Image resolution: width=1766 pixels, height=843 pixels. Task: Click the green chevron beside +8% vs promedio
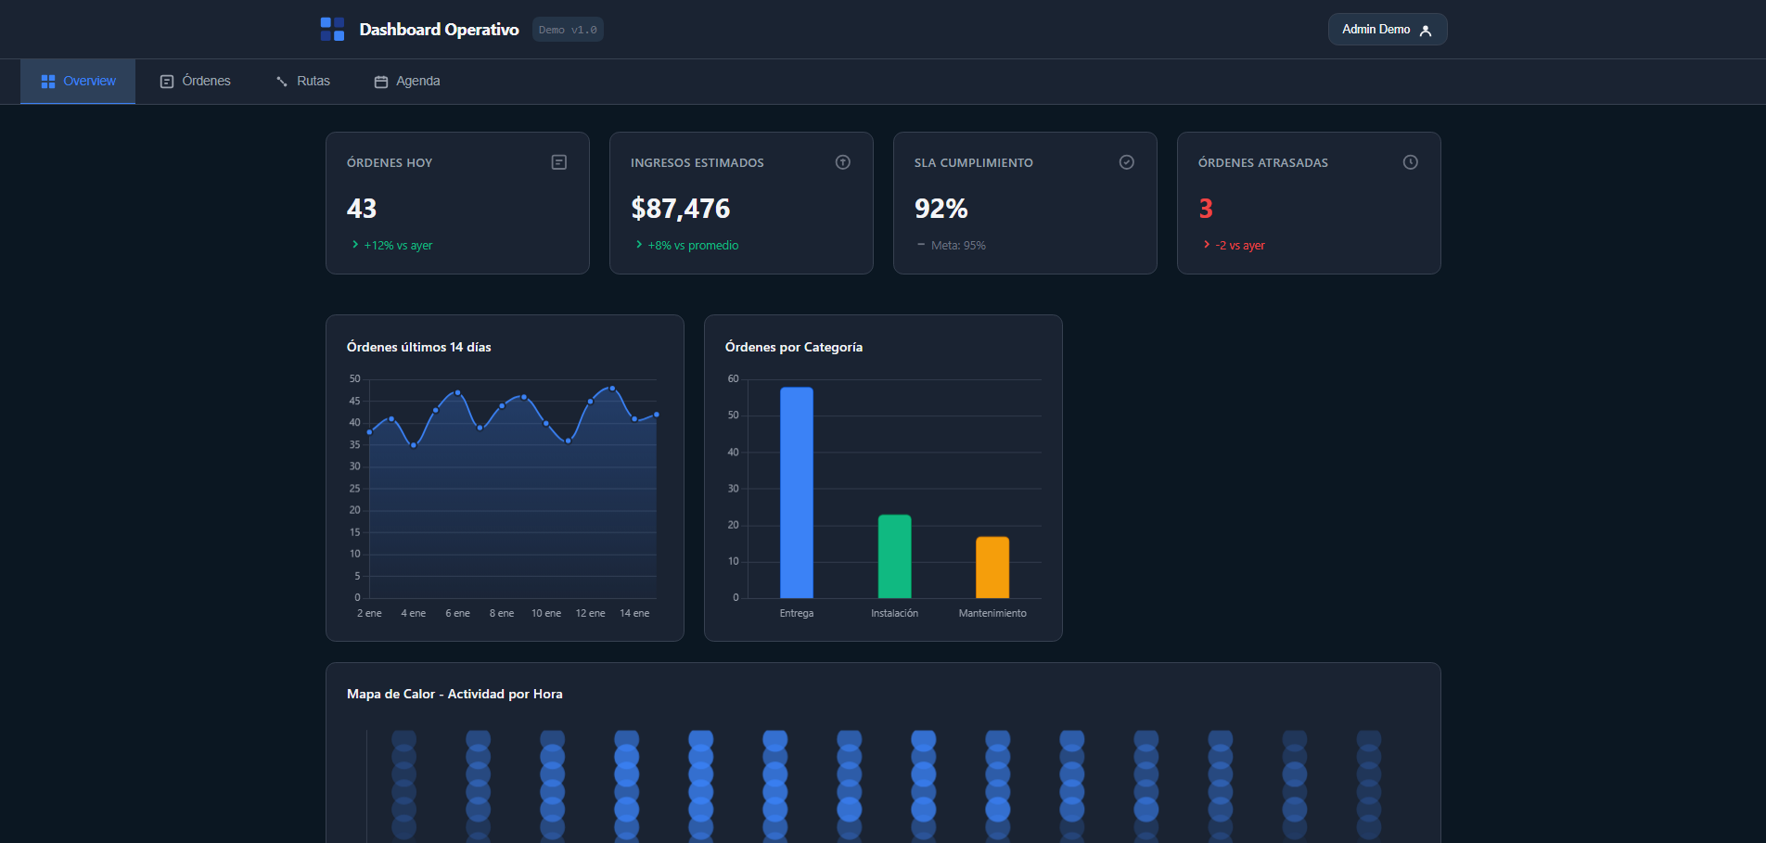pyautogui.click(x=639, y=245)
